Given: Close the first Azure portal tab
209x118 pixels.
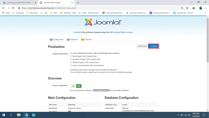Looking at the screenshot, I should (35, 3).
